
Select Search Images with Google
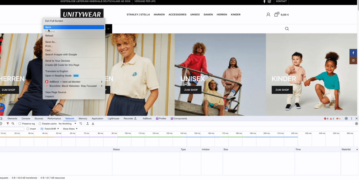tap(74, 55)
